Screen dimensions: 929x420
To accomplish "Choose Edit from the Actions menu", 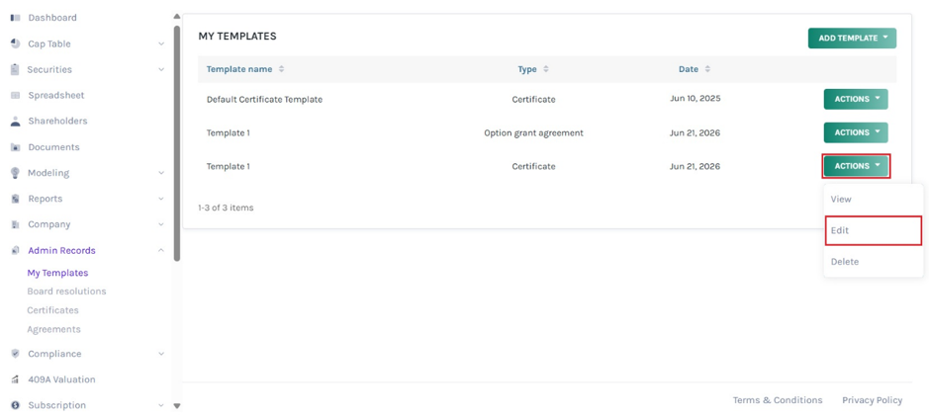I will tap(874, 230).
